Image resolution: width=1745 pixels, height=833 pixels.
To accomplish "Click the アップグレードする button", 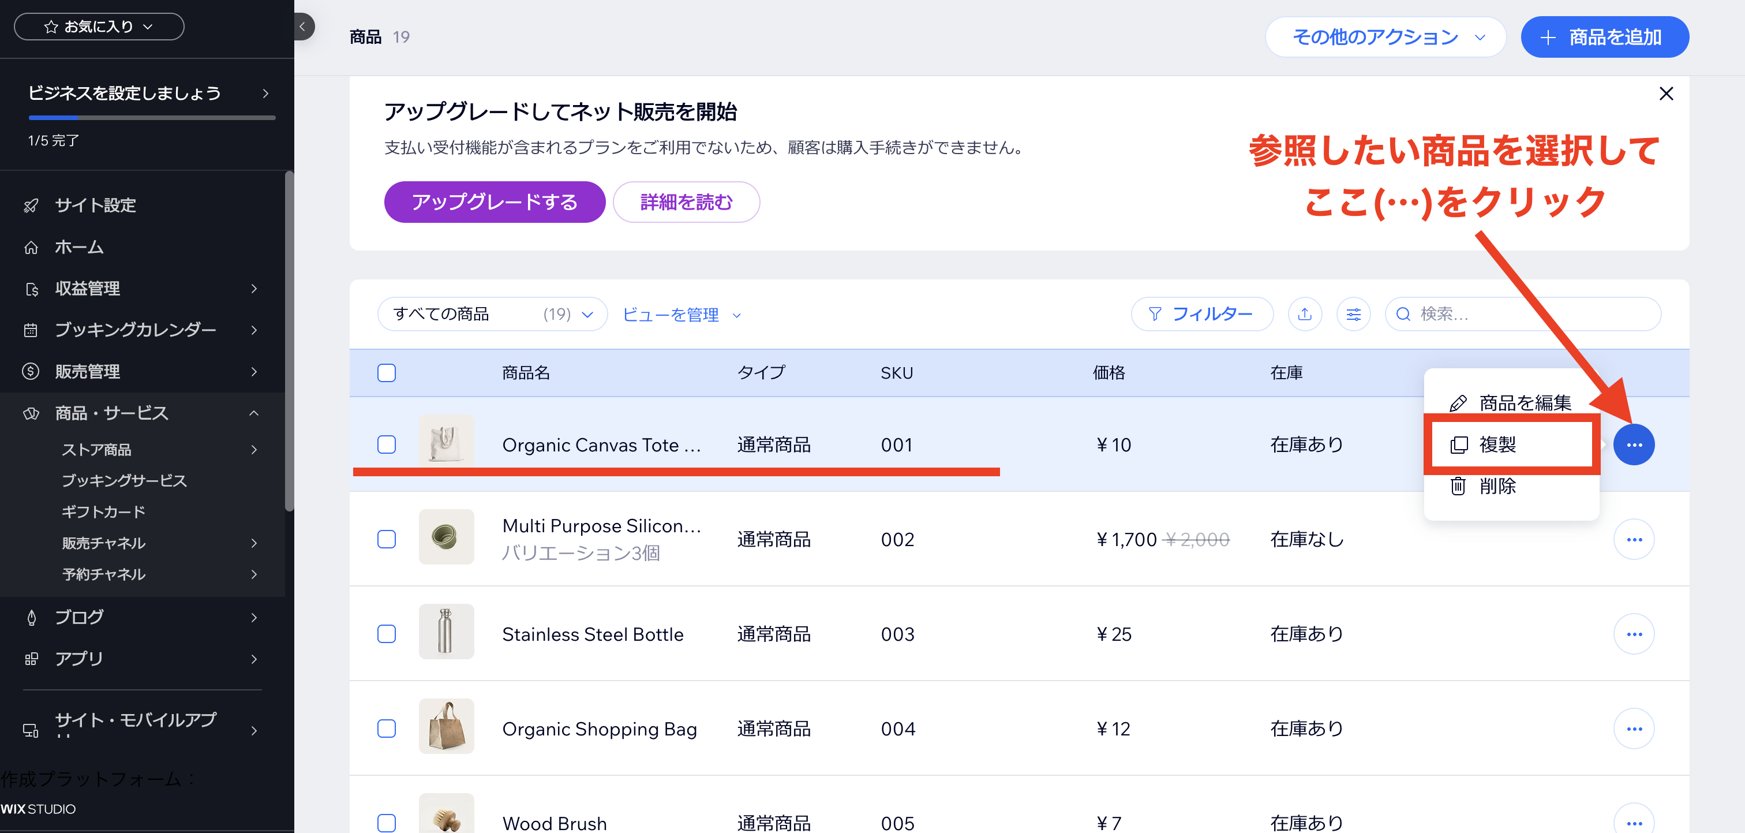I will coord(494,201).
